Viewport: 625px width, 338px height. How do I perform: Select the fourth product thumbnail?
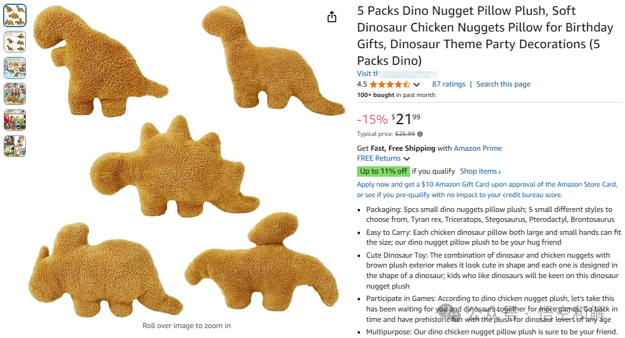tap(15, 94)
